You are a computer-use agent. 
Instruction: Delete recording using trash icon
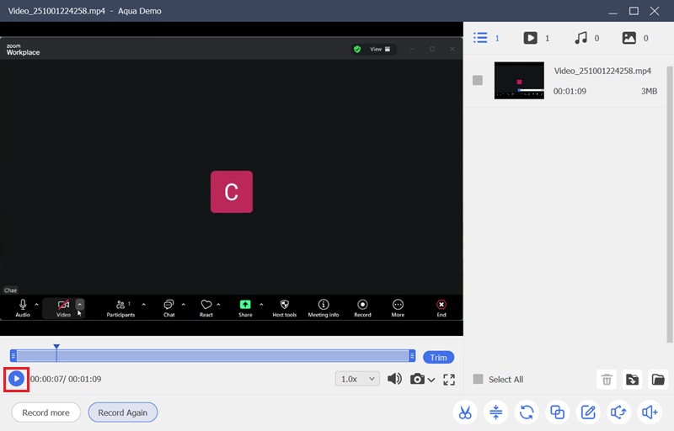pos(607,380)
